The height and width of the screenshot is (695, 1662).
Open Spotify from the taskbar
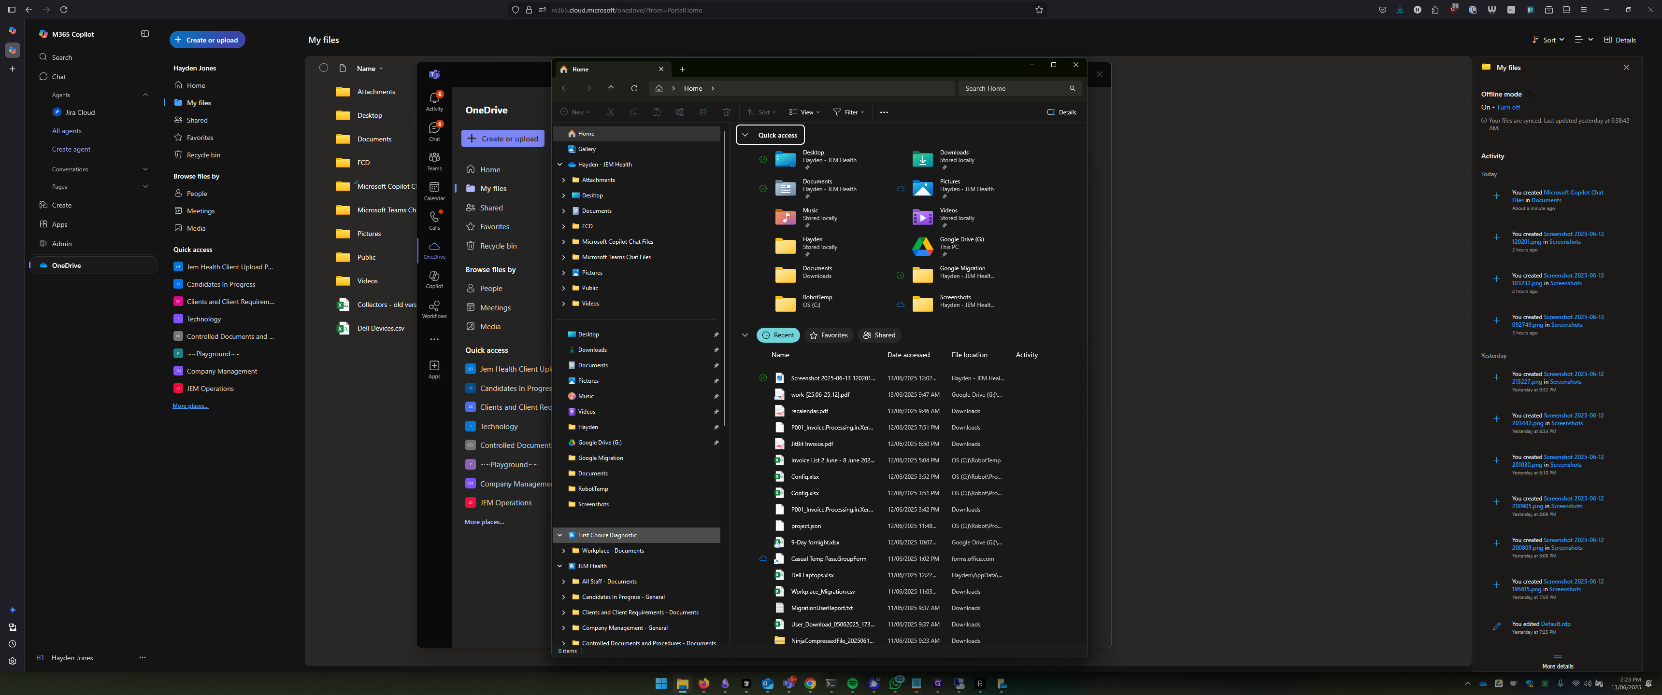(x=852, y=683)
